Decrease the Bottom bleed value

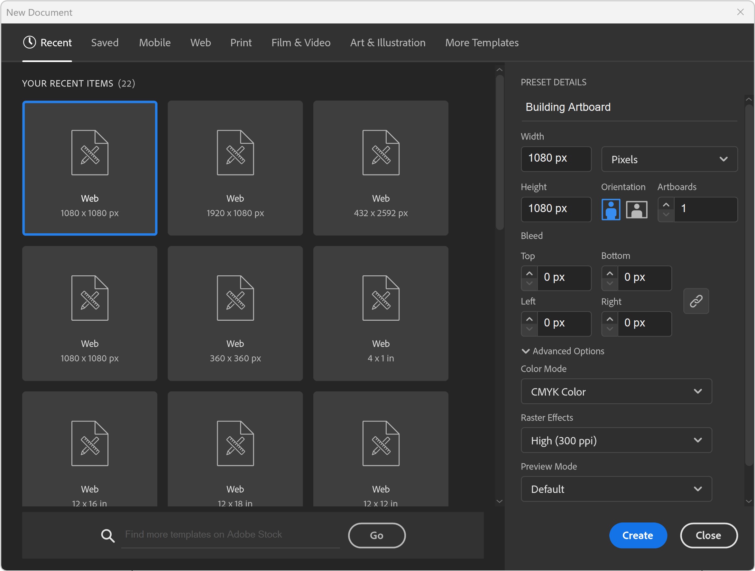pos(610,283)
